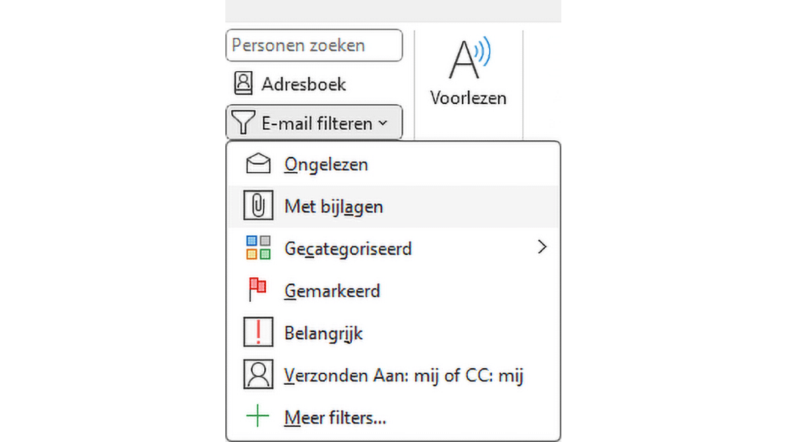Viewport: 786px width, 442px height.
Task: Click the person icon for Verzonden Aan
Action: (x=258, y=375)
